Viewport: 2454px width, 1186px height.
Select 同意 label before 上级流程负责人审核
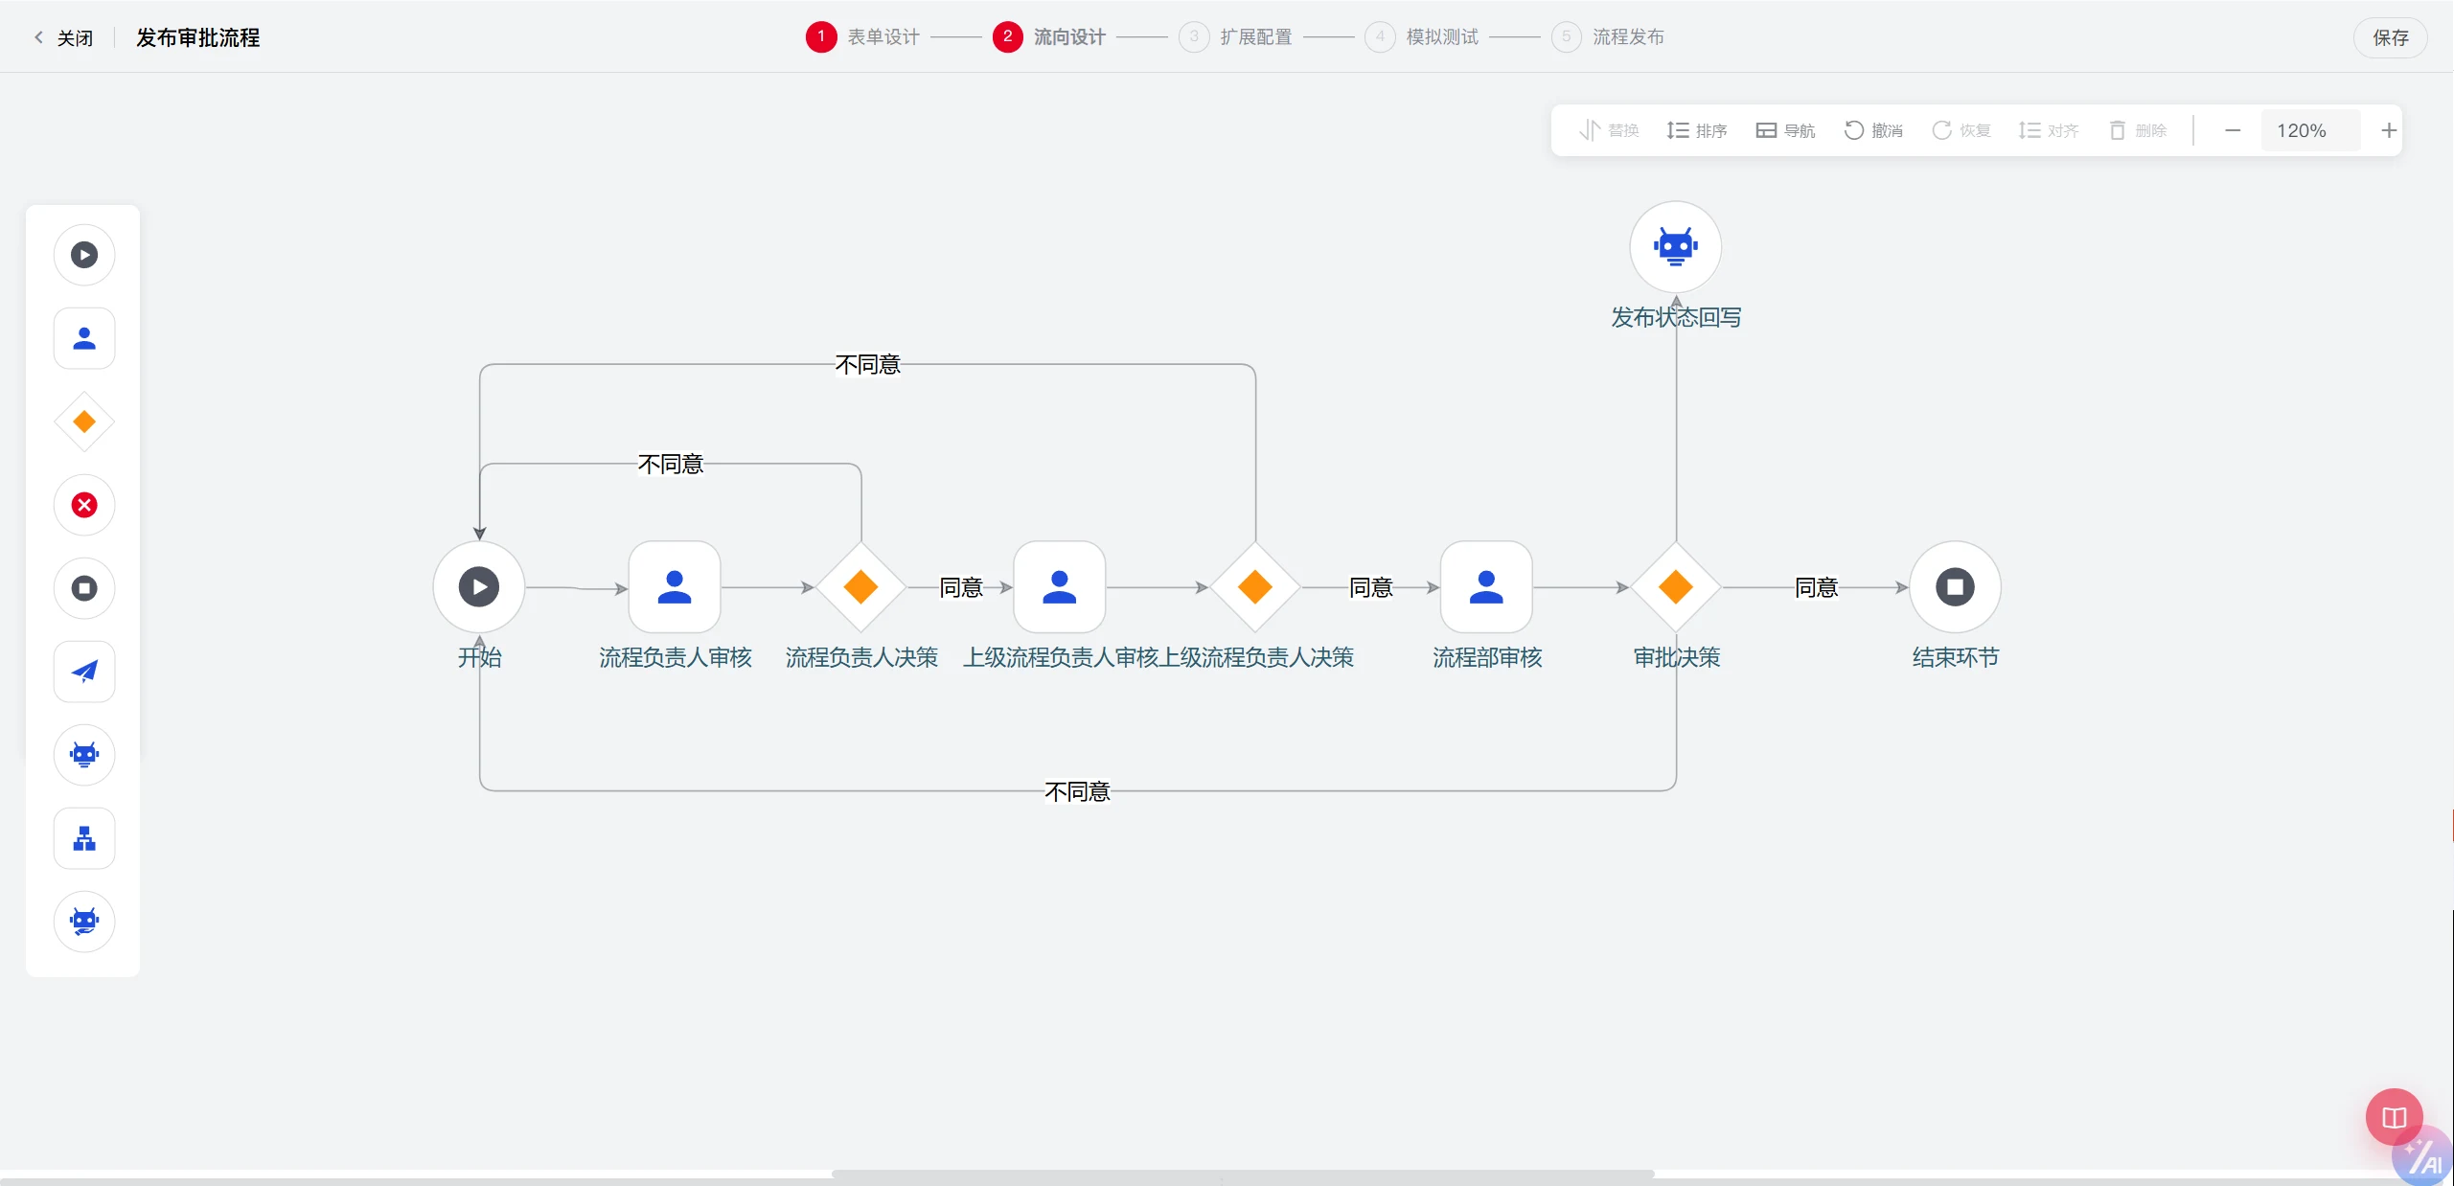point(961,587)
